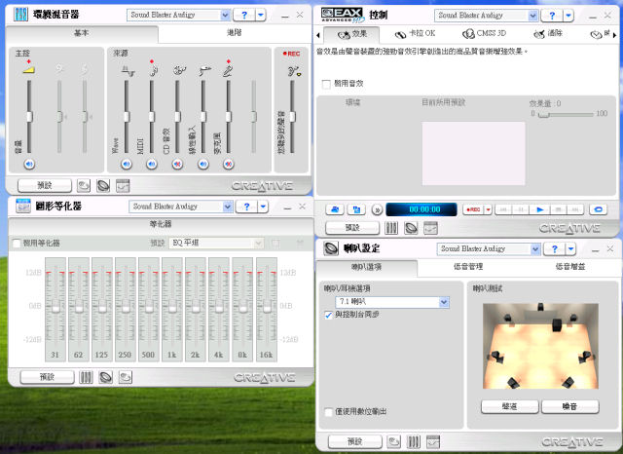Click the second blue file icon beside the EAX player
The image size is (623, 454).
tap(356, 209)
